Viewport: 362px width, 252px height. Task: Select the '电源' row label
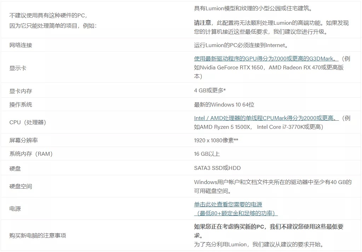click(x=15, y=208)
